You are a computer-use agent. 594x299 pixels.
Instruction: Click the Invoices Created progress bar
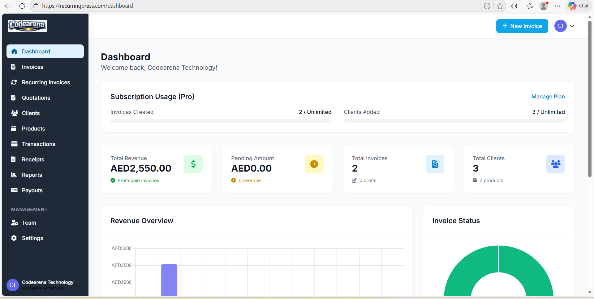221,121
